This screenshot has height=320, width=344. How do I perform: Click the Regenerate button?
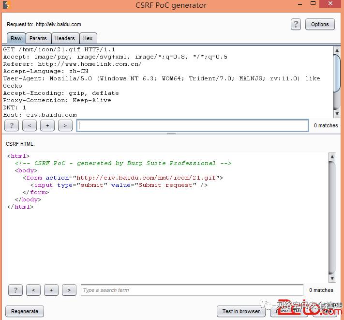[x=25, y=311]
